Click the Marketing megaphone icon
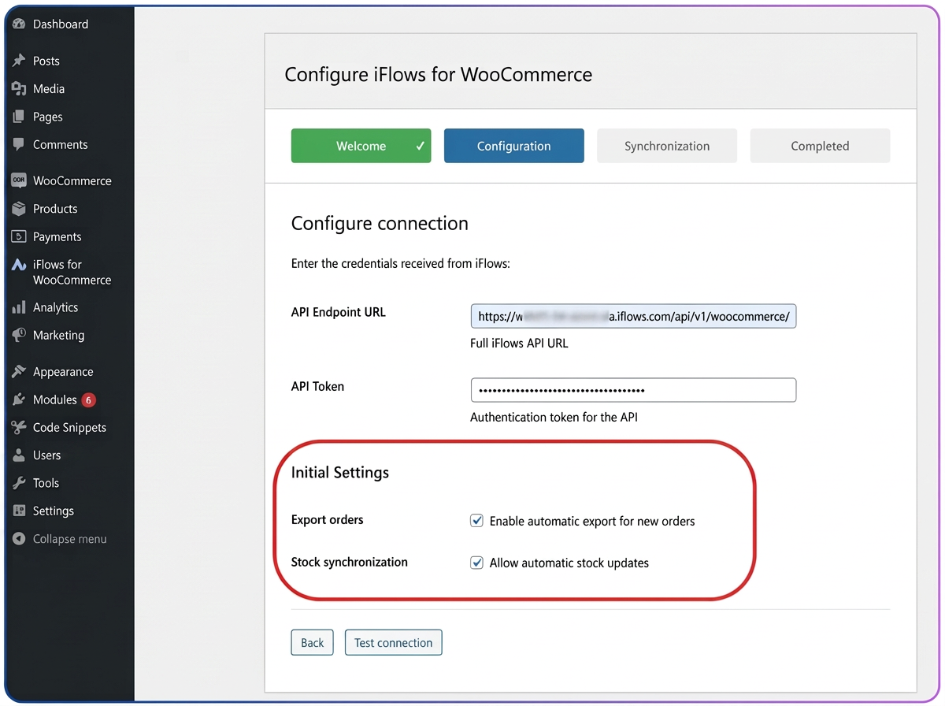 click(x=19, y=335)
